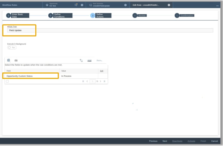Open table settings grid icon
The height and width of the screenshot is (146, 223).
(8, 60)
